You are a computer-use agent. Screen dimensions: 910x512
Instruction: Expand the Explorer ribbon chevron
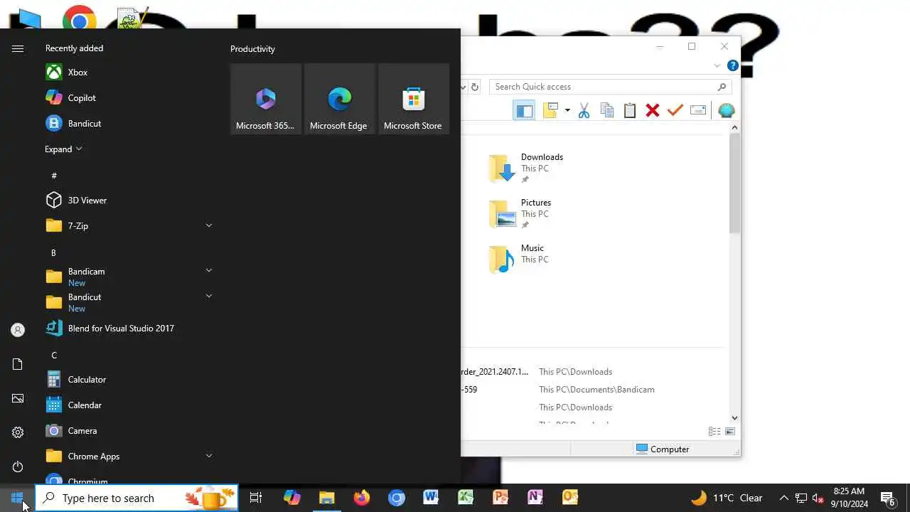[717, 66]
